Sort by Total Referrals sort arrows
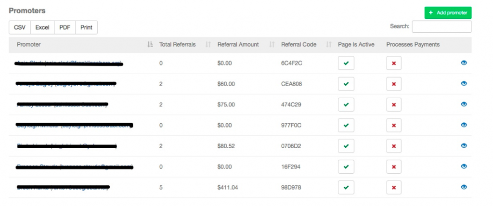This screenshot has width=493, height=206. (x=208, y=45)
